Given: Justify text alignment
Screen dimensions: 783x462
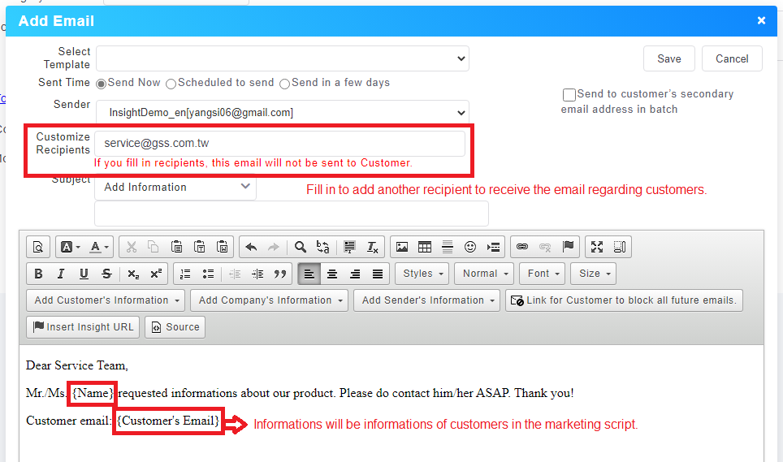Looking at the screenshot, I should (378, 274).
